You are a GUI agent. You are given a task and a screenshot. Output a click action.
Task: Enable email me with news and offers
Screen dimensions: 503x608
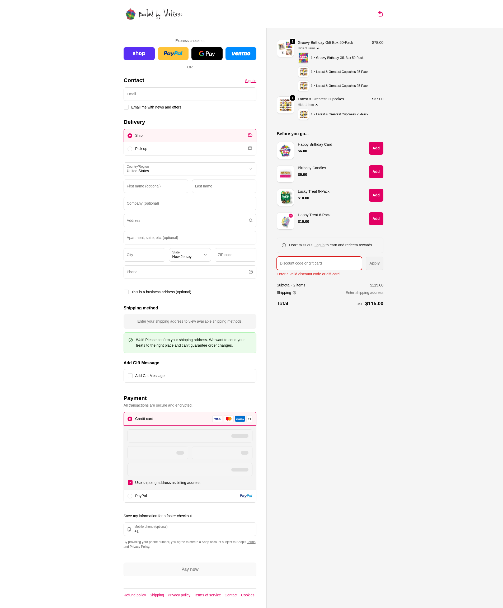(x=126, y=107)
